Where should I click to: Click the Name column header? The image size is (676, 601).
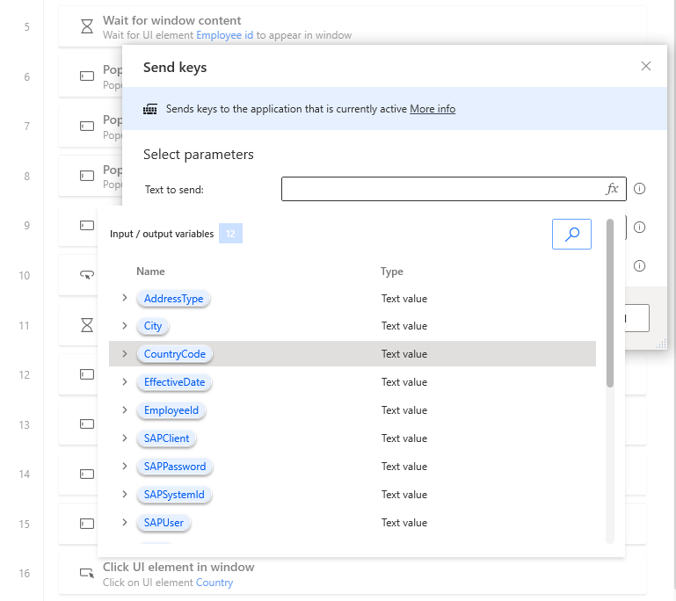pos(150,272)
